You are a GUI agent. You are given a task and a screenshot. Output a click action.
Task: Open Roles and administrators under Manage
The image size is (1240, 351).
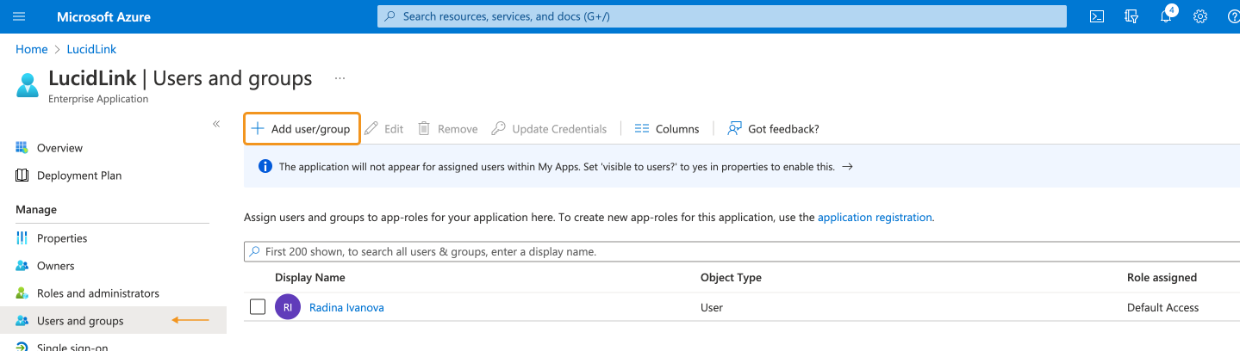tap(98, 293)
